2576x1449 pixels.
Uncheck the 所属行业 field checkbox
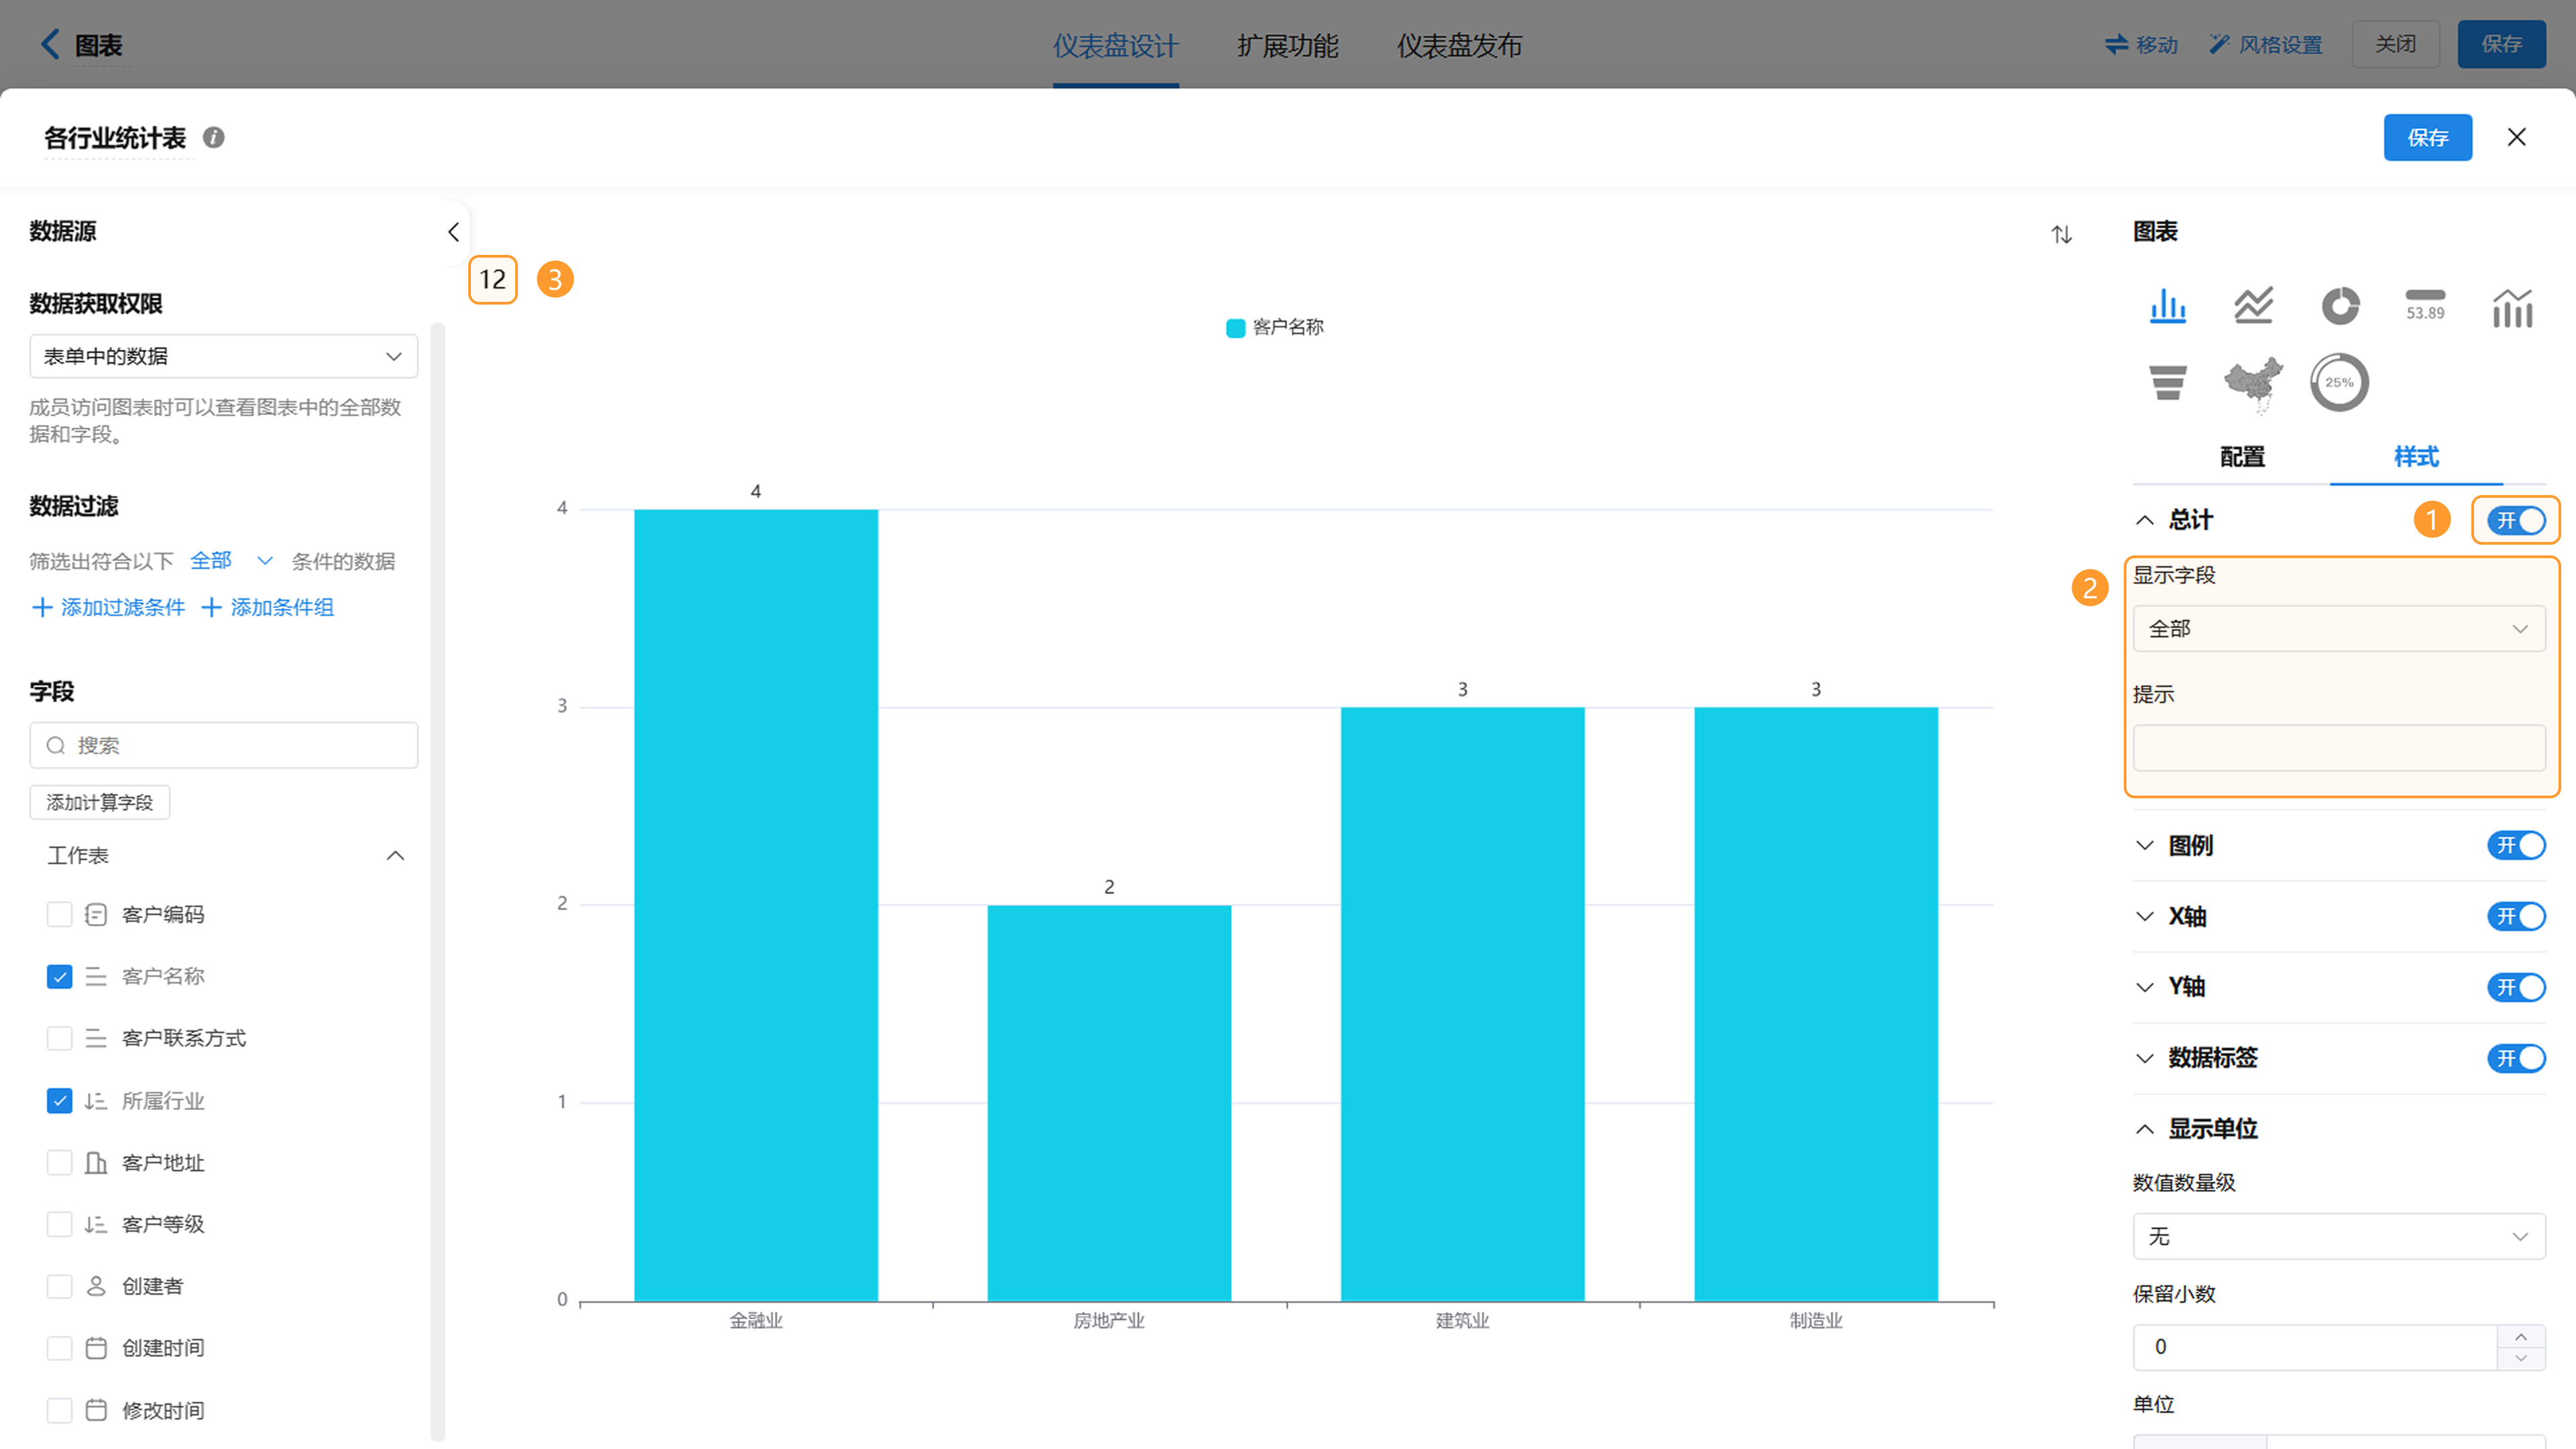[59, 1100]
